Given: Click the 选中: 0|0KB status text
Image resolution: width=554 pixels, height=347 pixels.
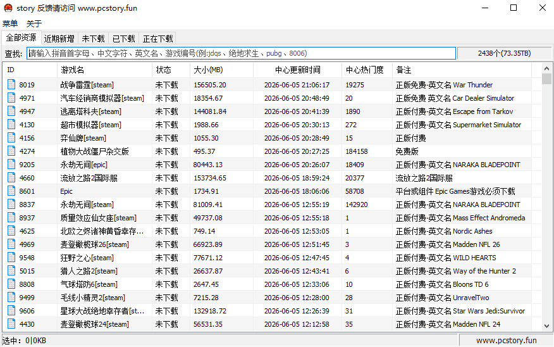Looking at the screenshot, I should coord(25,341).
